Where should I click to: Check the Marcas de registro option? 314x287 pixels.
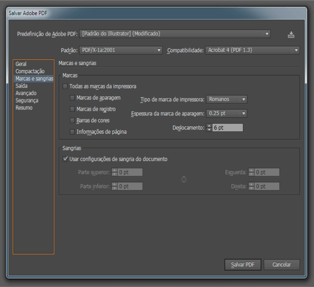[x=72, y=109]
